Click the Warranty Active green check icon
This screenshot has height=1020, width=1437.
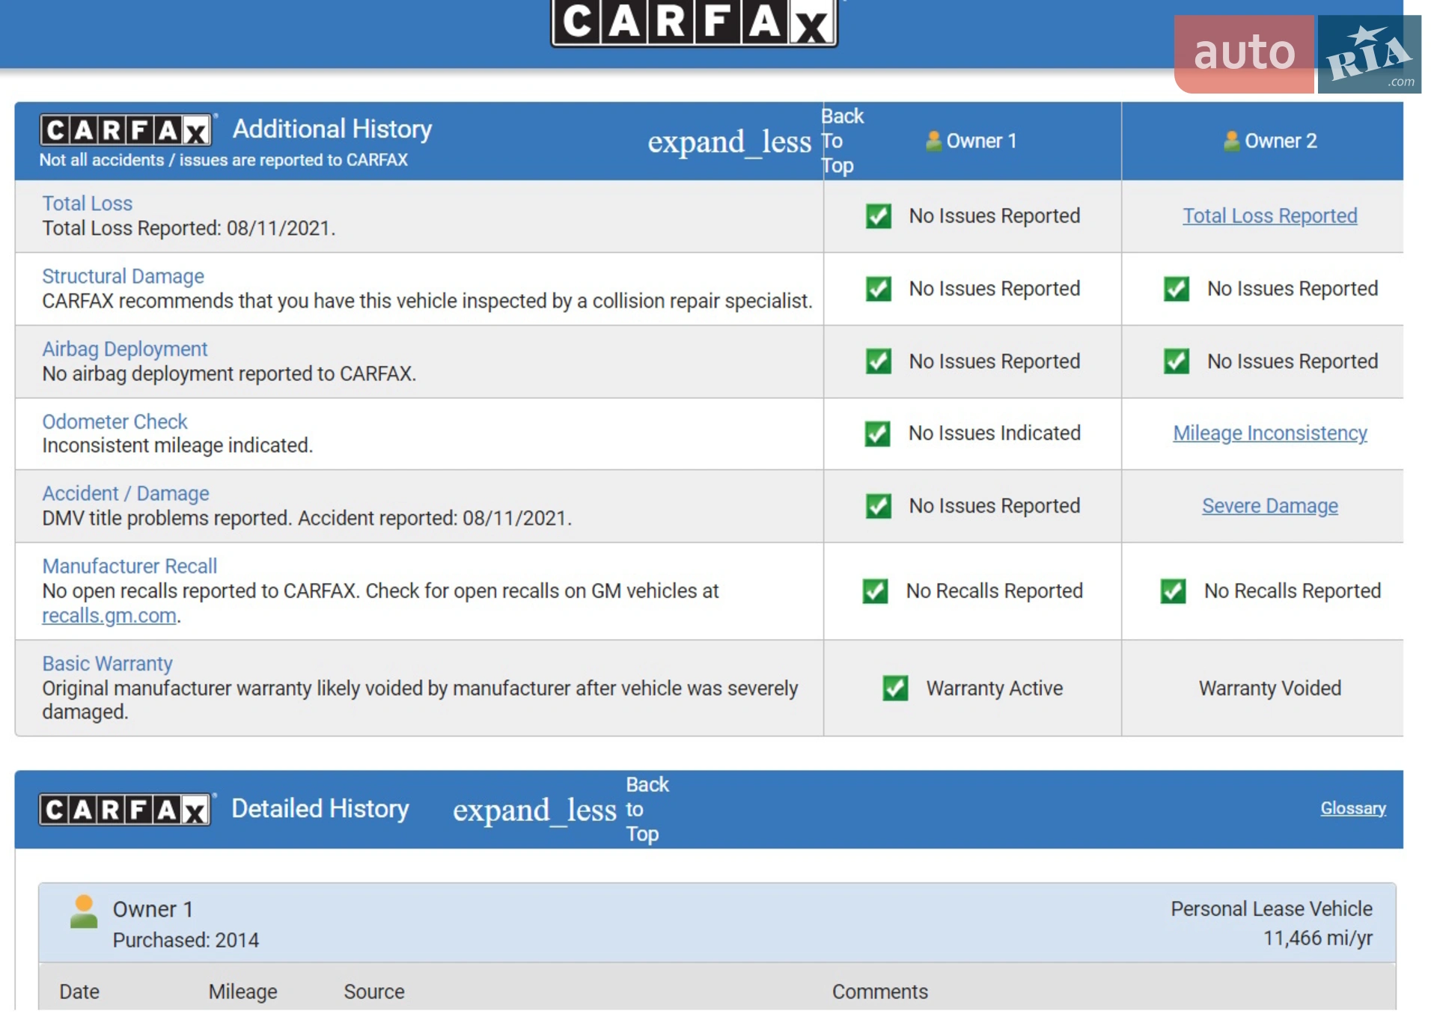click(896, 688)
